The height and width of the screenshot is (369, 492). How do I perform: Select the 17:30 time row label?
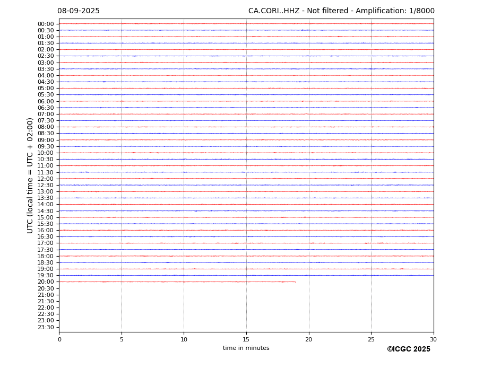pyautogui.click(x=46, y=250)
